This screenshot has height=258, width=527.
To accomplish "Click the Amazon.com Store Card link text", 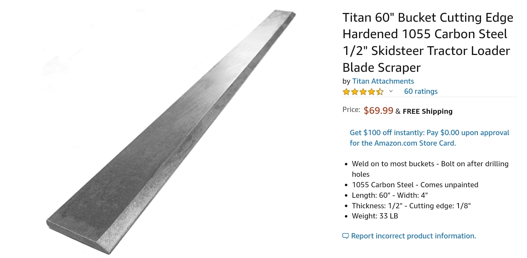I will click(x=414, y=143).
